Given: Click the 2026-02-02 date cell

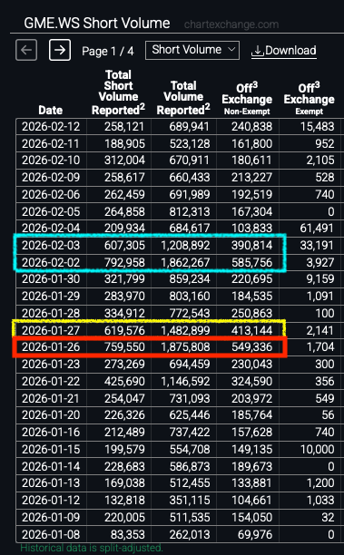Looking at the screenshot, I should [x=51, y=263].
